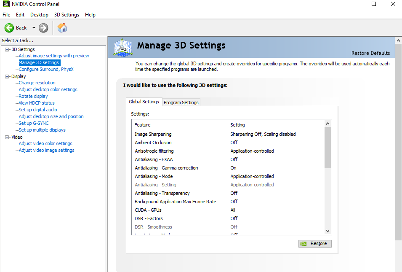Click the green Back arrow icon

point(9,28)
